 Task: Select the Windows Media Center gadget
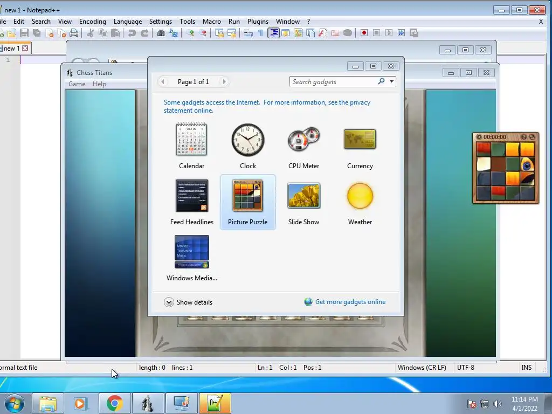pyautogui.click(x=191, y=258)
